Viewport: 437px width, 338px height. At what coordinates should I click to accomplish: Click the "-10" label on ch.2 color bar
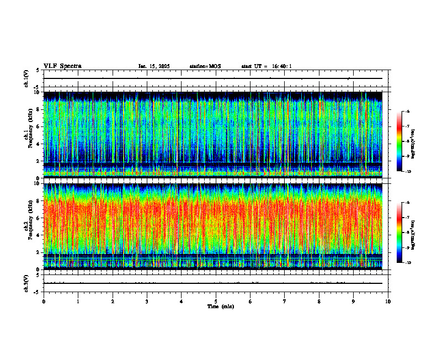click(408, 263)
